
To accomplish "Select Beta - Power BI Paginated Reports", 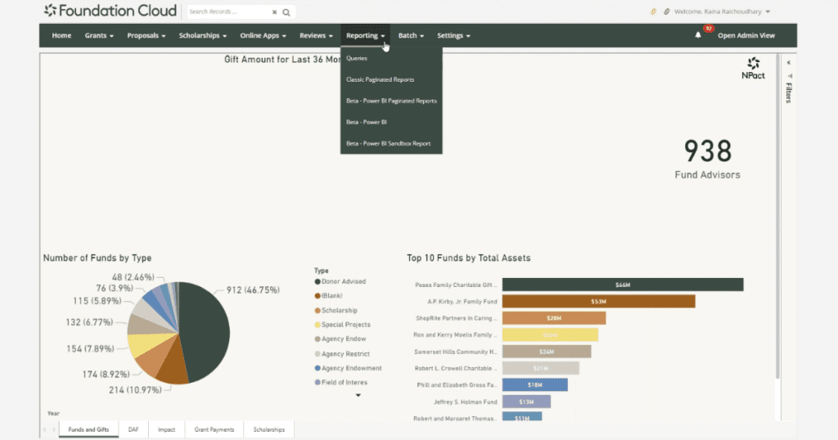I will 391,101.
